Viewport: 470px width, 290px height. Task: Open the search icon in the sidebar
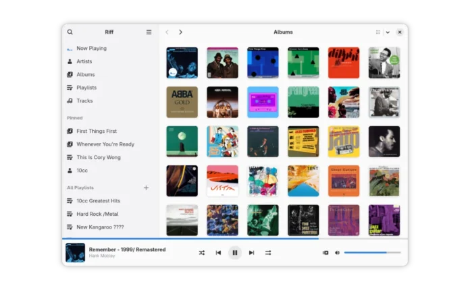[x=70, y=32]
